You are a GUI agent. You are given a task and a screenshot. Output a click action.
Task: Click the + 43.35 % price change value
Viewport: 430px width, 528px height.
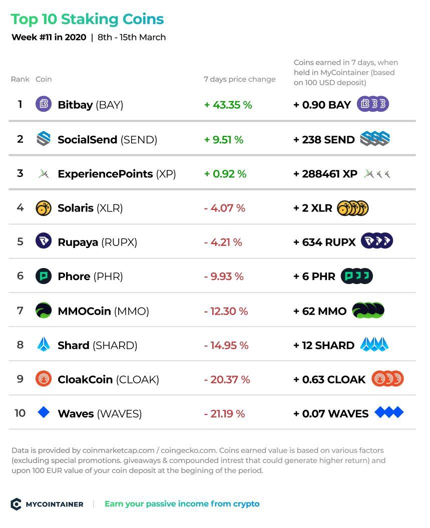228,104
